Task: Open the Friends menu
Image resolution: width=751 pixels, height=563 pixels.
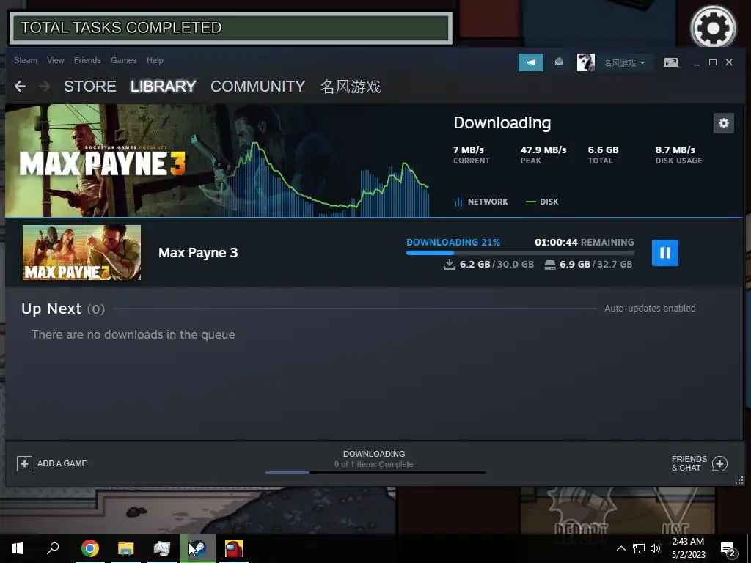Action: (87, 60)
